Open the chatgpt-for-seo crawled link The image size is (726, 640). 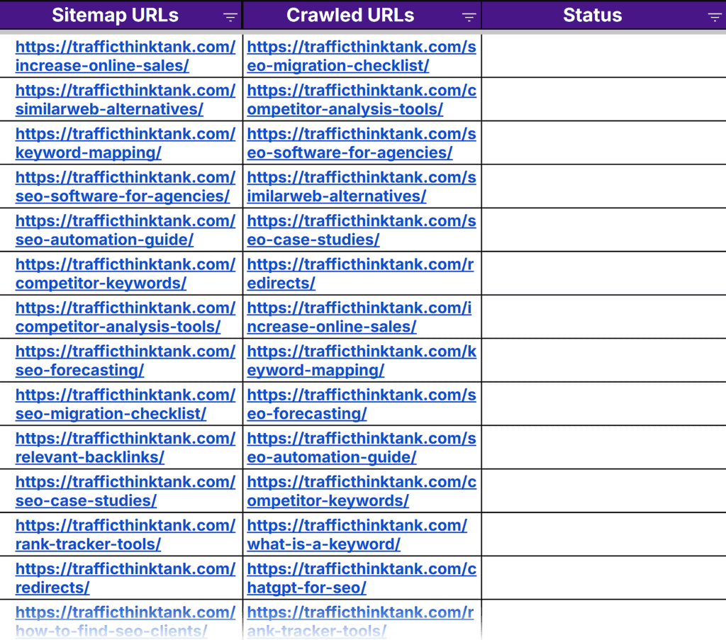coord(362,578)
